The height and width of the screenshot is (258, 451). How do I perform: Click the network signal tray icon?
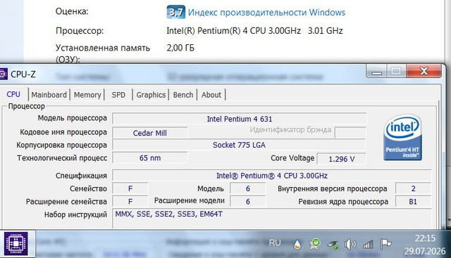click(x=368, y=244)
